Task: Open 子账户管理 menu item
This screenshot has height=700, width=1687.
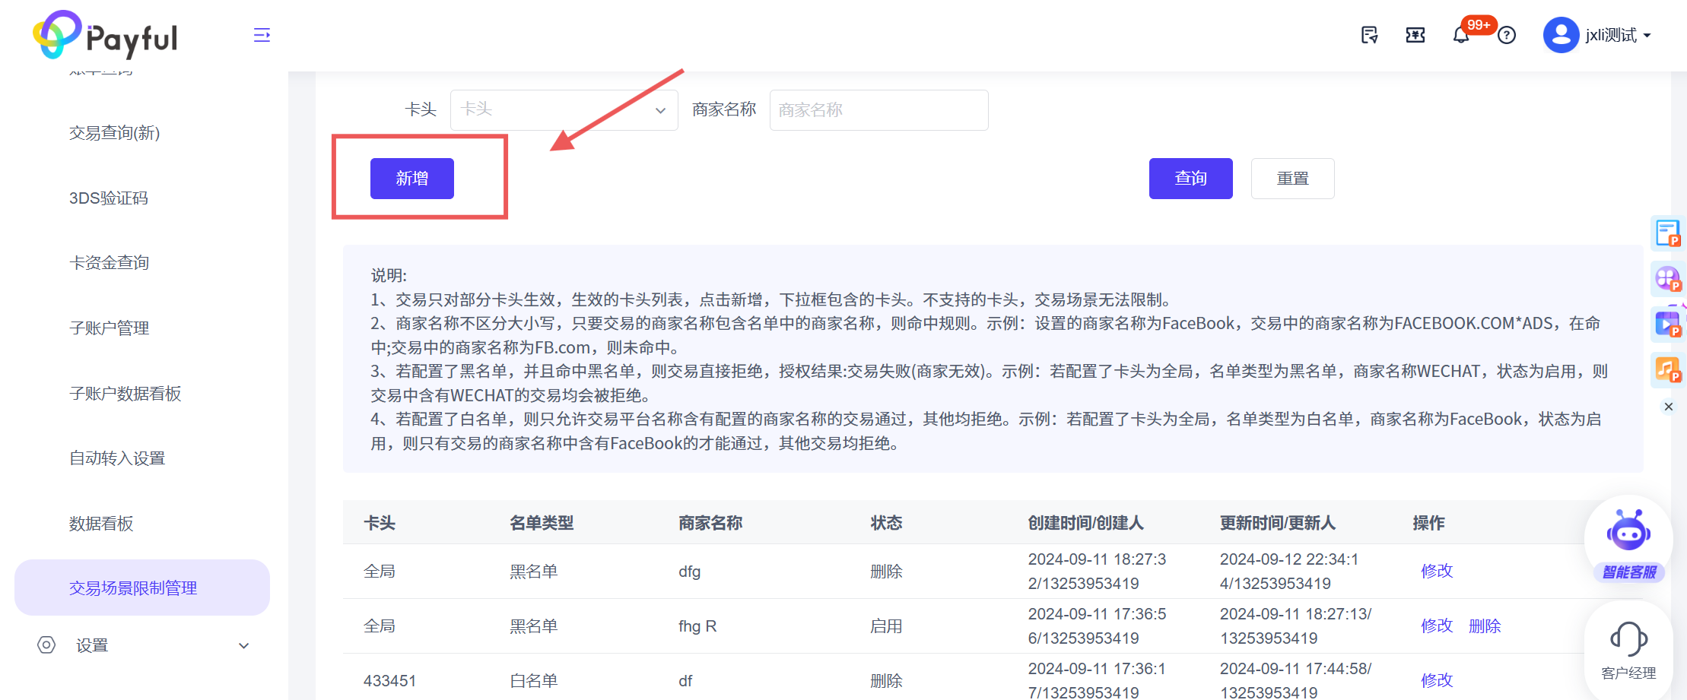Action: click(x=109, y=328)
